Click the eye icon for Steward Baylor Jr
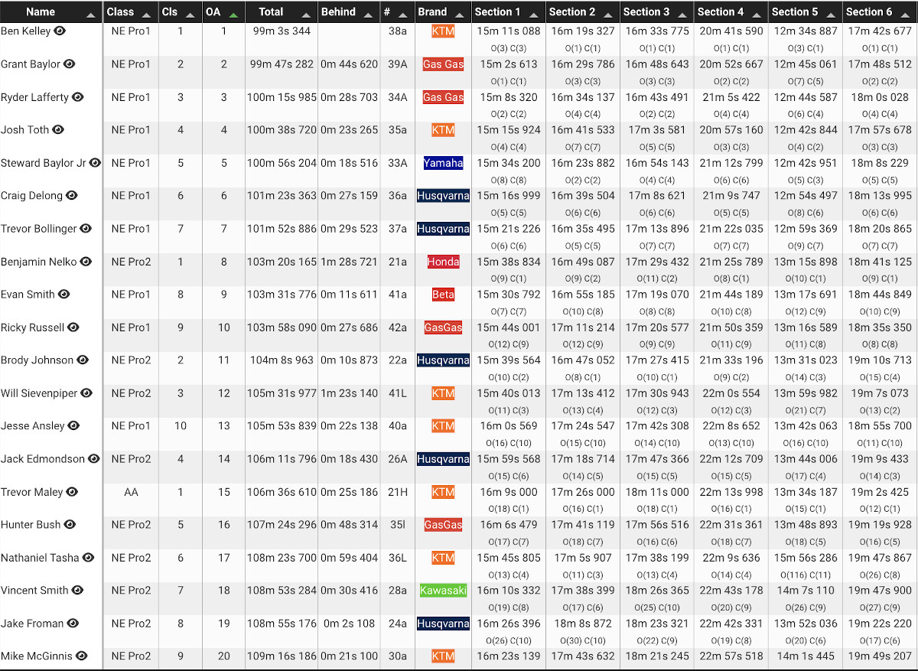Screen dimensions: 918x671 (x=95, y=163)
